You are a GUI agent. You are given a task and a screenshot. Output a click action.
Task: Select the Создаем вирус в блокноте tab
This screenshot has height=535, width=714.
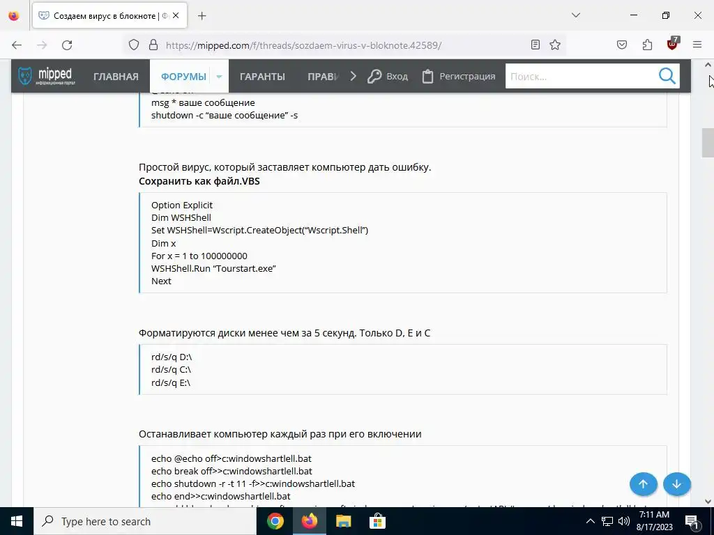point(109,16)
